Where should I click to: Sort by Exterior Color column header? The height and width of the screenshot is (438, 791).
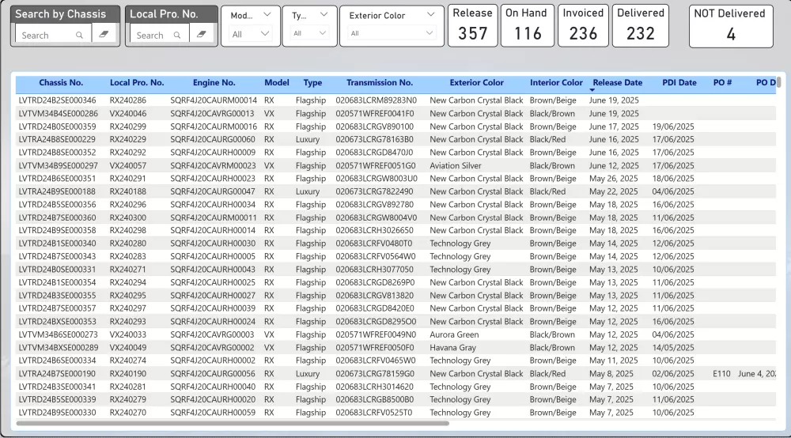[477, 83]
